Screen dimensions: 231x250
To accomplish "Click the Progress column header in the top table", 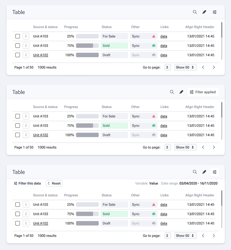I will (x=71, y=27).
